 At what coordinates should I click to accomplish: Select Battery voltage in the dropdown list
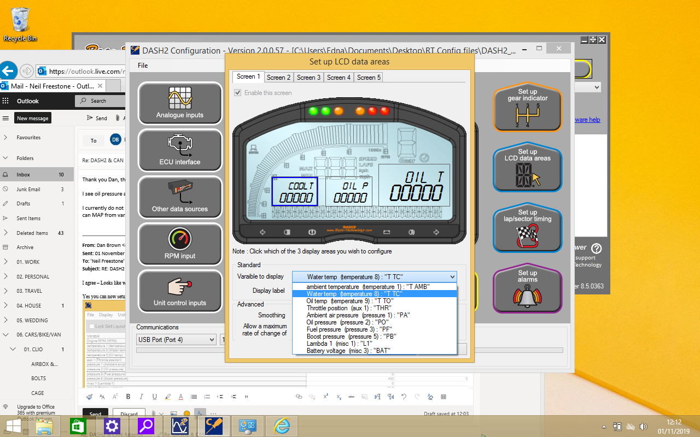click(x=348, y=351)
